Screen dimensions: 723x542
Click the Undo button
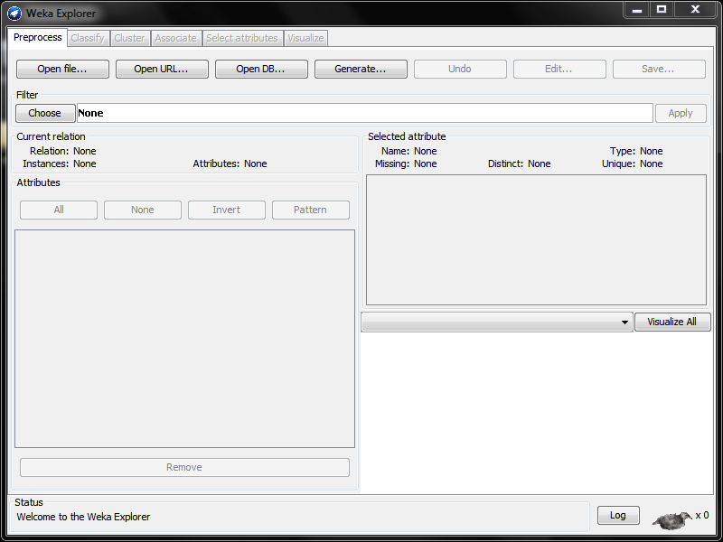(x=460, y=70)
